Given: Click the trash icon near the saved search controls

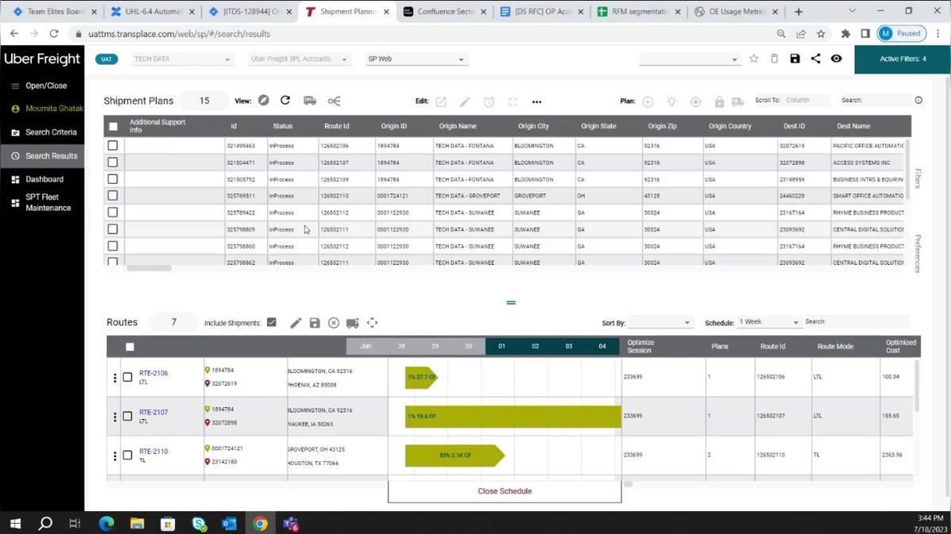Looking at the screenshot, I should coord(773,58).
